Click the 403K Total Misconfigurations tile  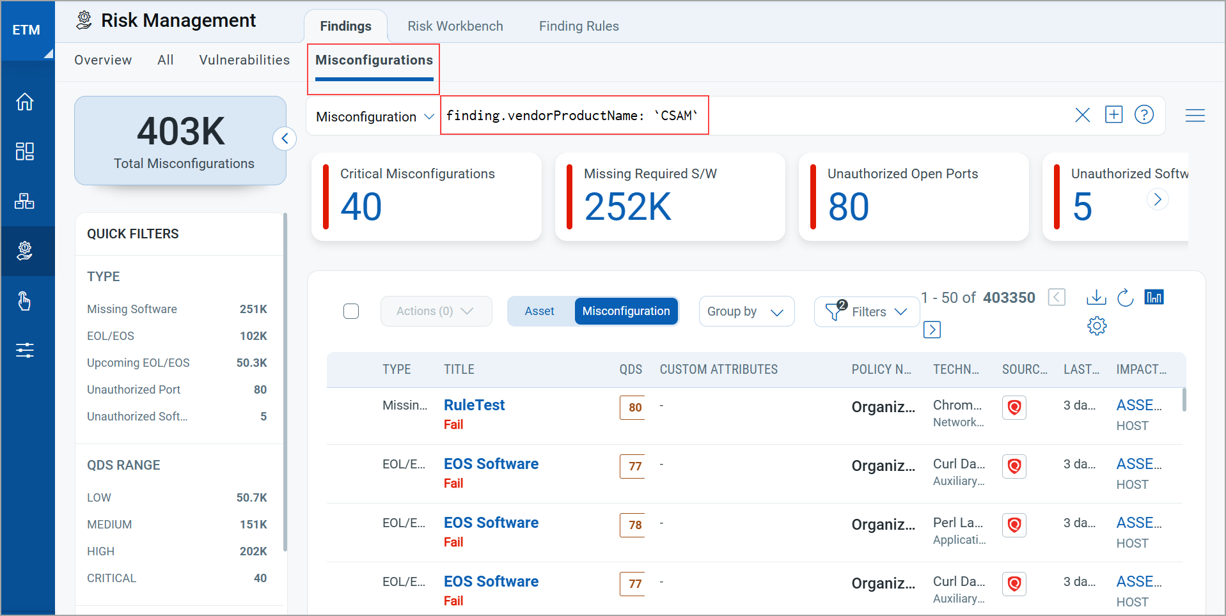180,141
